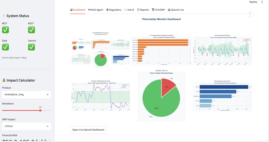This screenshot has width=269, height=142.
Task: Click the Deploy button
Action: point(253,2)
